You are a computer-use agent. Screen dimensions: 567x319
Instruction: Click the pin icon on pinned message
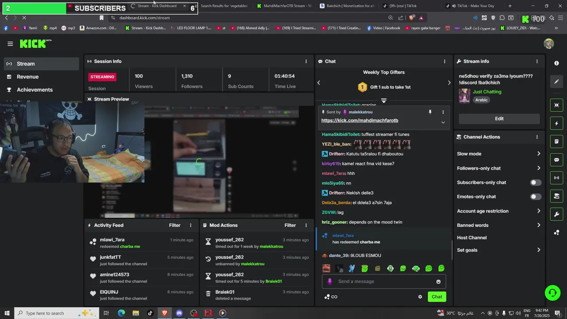[430, 112]
